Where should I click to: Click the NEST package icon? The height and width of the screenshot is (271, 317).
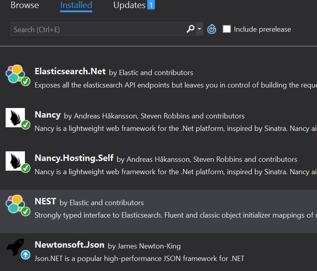pyautogui.click(x=15, y=204)
